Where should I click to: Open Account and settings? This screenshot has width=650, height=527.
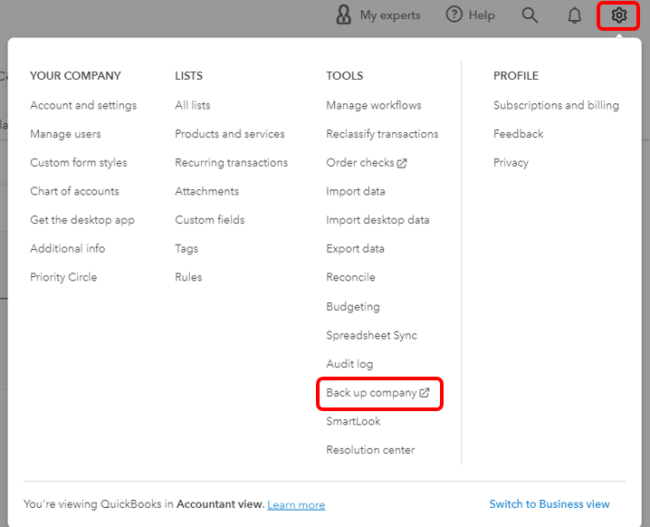coord(83,105)
